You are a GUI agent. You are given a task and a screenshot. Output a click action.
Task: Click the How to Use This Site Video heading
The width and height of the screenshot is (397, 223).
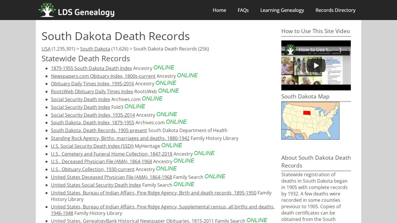(316, 31)
